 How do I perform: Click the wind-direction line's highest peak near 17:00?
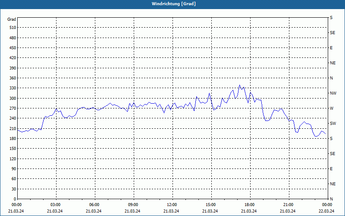(x=240, y=85)
